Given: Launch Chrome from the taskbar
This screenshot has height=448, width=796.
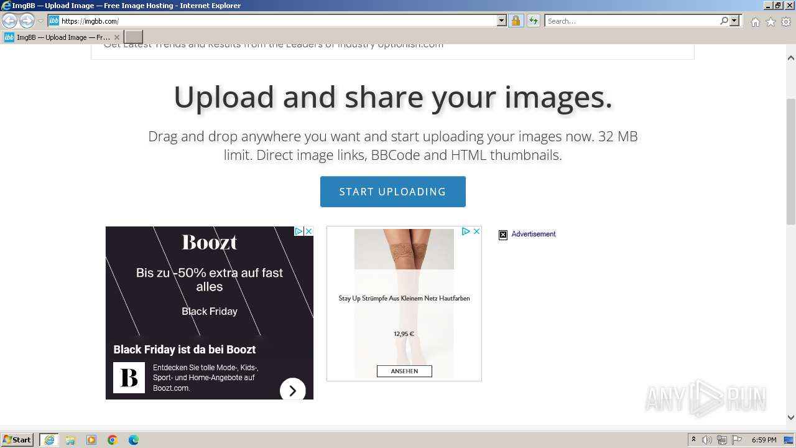Looking at the screenshot, I should pyautogui.click(x=113, y=440).
